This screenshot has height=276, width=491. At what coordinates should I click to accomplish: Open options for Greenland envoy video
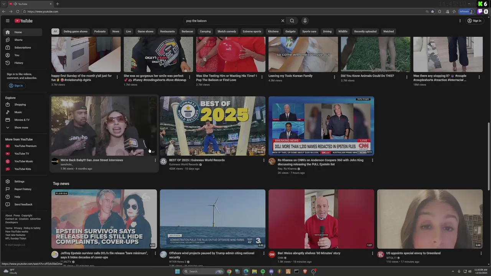pyautogui.click(x=481, y=253)
